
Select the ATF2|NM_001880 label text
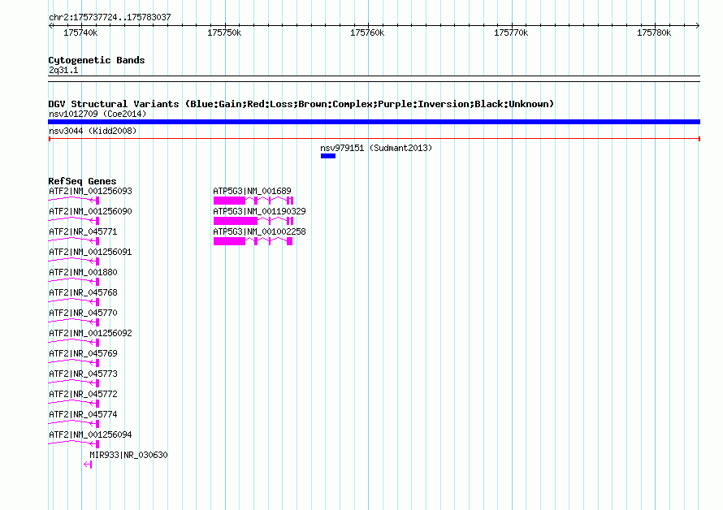click(83, 272)
